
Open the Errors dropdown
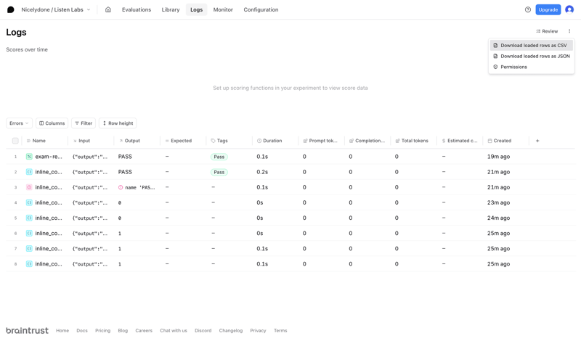pos(20,123)
